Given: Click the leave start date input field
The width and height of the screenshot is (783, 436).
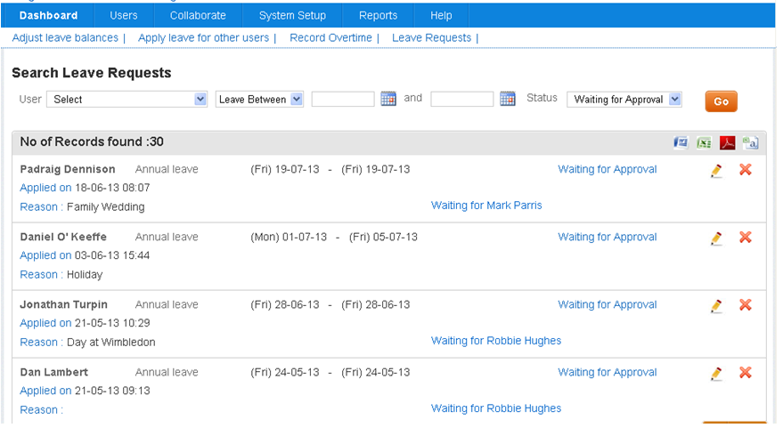Looking at the screenshot, I should [x=343, y=99].
